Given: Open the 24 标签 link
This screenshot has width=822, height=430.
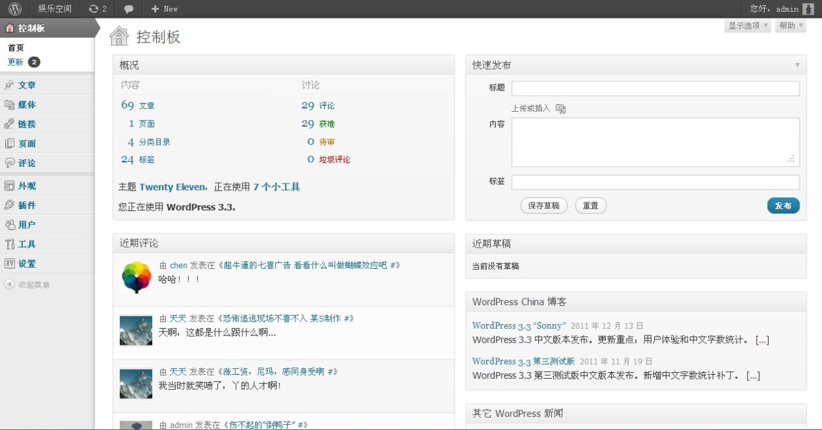Looking at the screenshot, I should pyautogui.click(x=138, y=159).
